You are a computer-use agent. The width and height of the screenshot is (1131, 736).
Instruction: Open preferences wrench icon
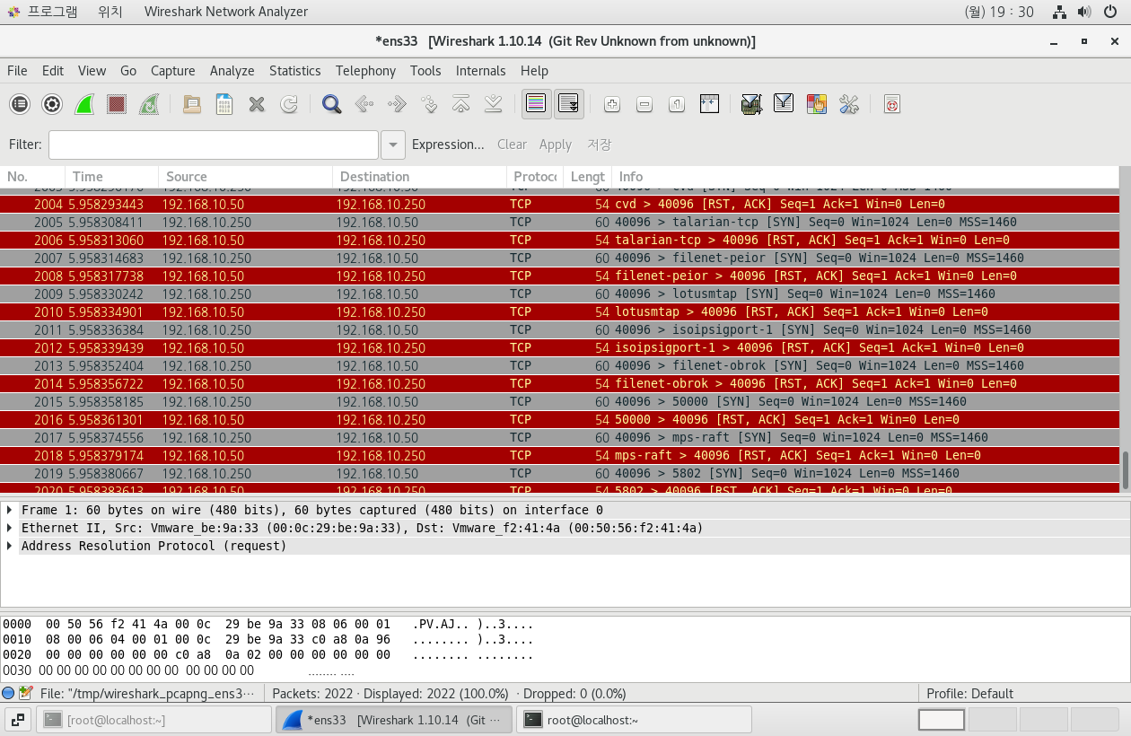point(849,105)
